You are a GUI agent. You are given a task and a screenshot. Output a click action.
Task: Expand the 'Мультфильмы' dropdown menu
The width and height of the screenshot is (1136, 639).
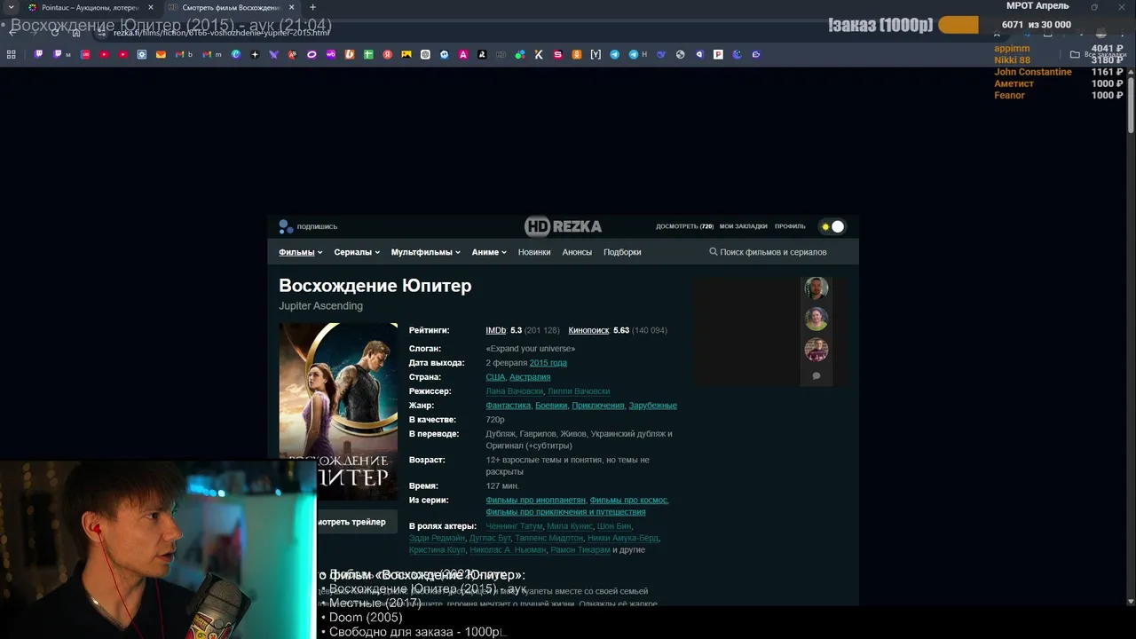[425, 252]
